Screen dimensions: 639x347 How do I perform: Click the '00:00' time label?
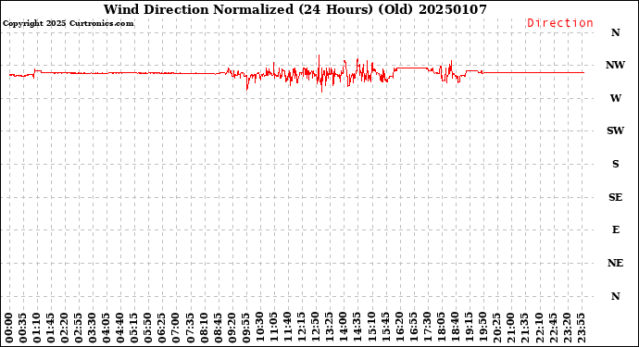pos(9,328)
